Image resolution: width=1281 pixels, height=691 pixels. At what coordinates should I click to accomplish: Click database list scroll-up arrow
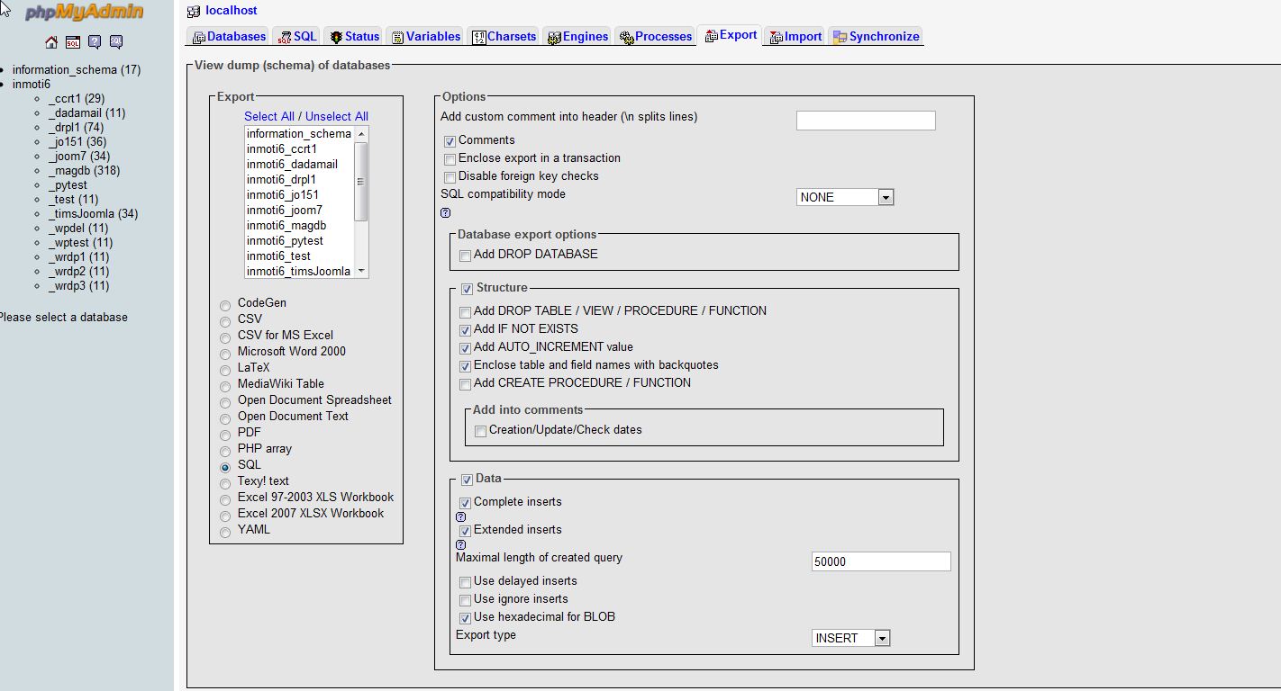tap(361, 133)
